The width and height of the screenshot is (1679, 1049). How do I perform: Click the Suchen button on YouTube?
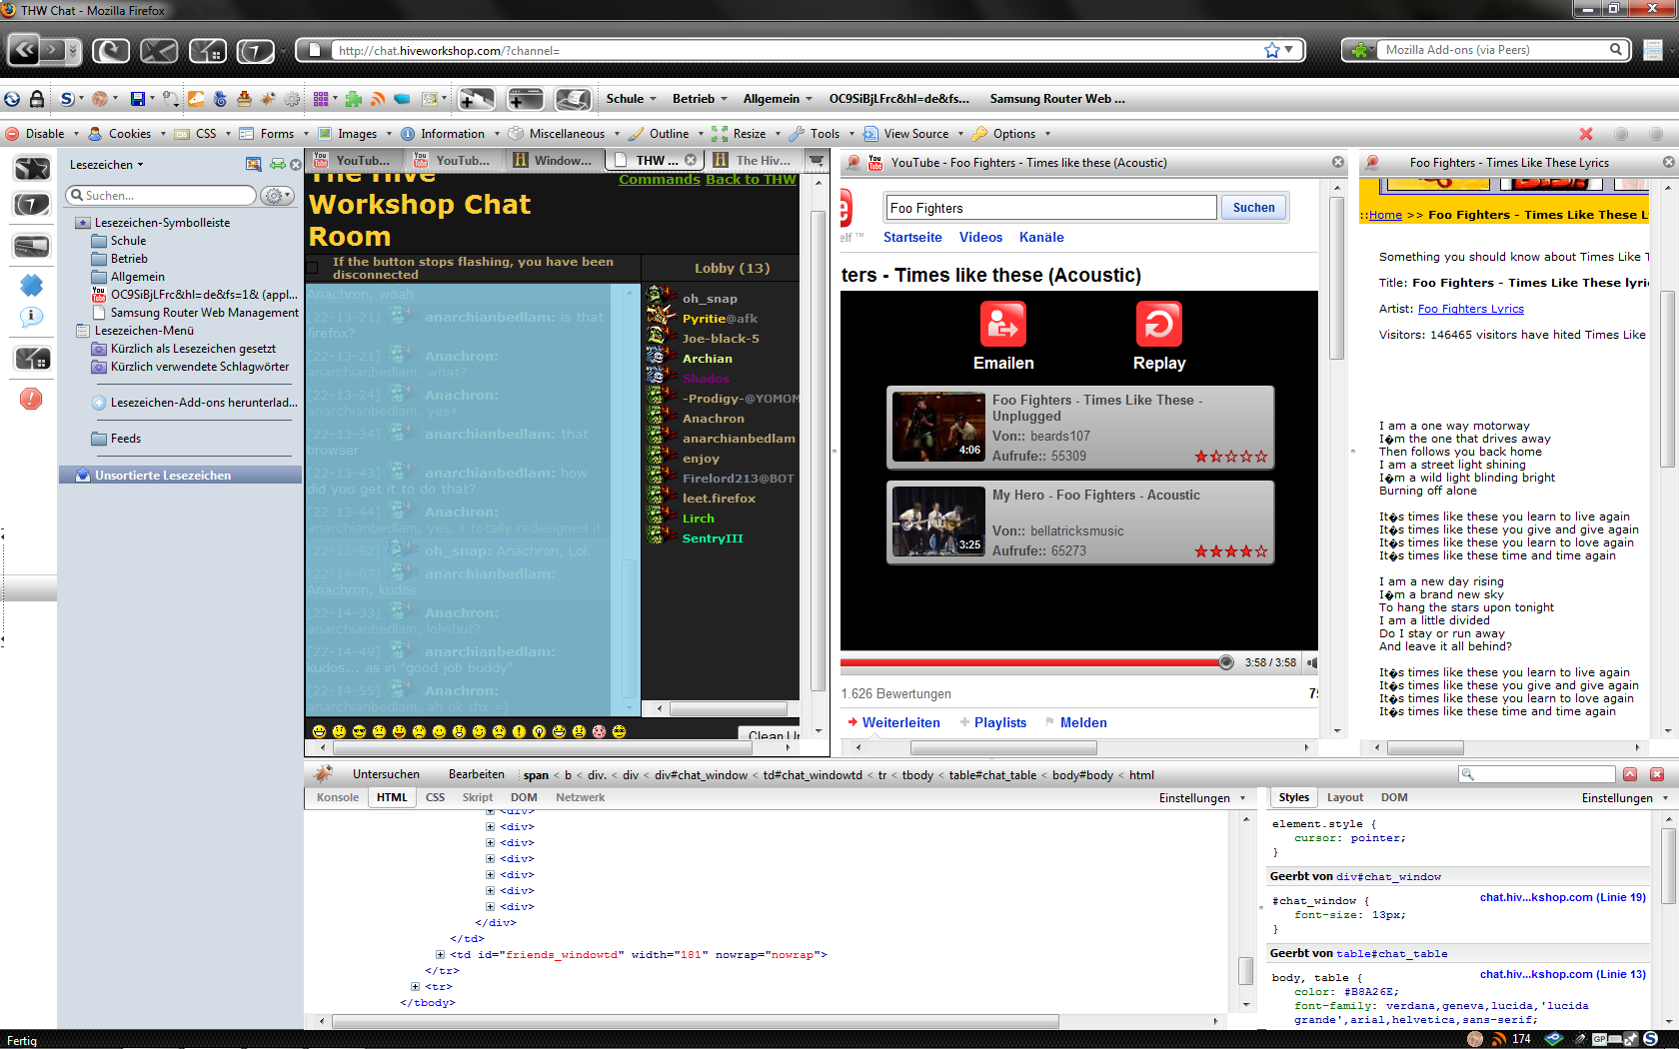[1254, 208]
